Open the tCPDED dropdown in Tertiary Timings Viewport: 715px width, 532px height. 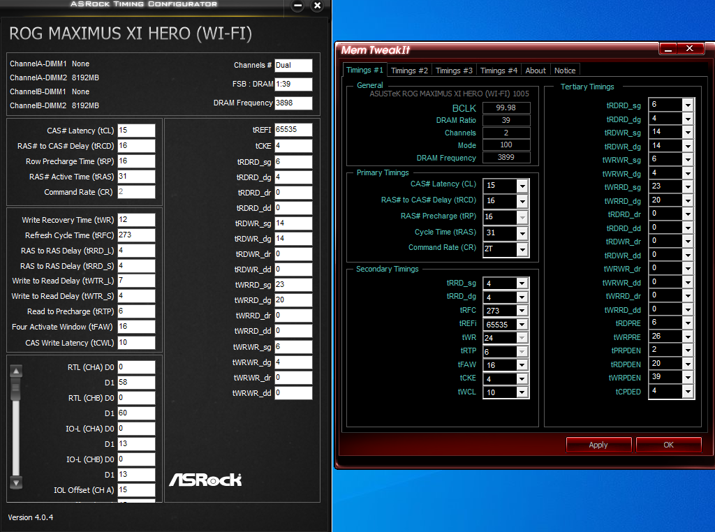coord(688,391)
